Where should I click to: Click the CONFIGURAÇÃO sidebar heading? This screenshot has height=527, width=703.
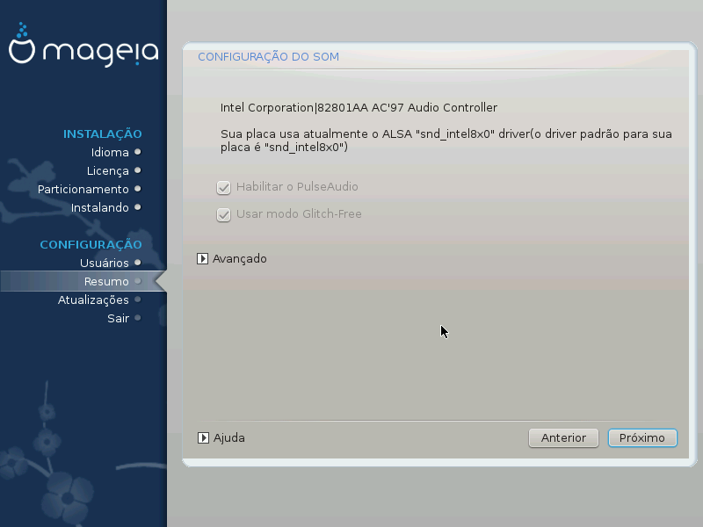pos(91,244)
